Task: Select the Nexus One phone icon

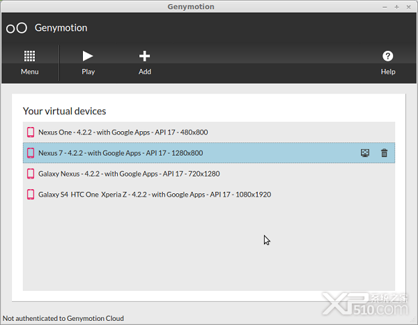Action: (31, 132)
